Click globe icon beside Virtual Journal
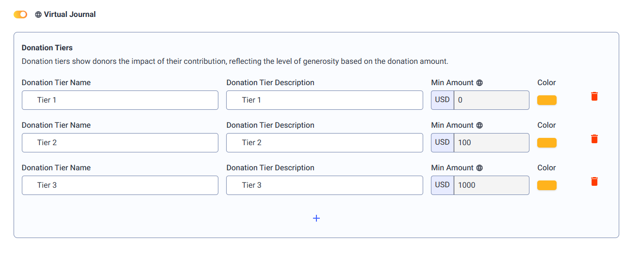This screenshot has width=643, height=254. tap(38, 15)
